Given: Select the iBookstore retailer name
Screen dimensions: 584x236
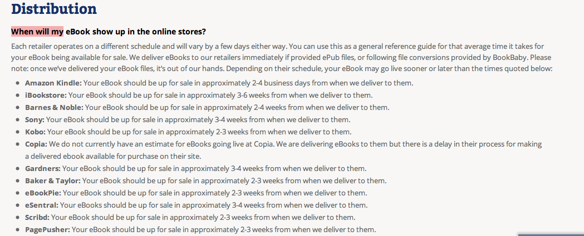Looking at the screenshot, I should (46, 95).
